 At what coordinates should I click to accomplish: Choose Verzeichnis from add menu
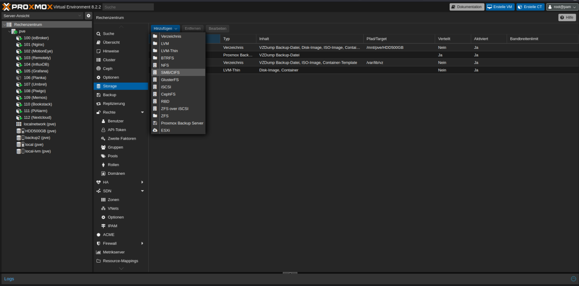point(178,36)
